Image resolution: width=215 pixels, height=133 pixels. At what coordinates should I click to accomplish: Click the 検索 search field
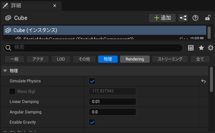(x=93, y=48)
